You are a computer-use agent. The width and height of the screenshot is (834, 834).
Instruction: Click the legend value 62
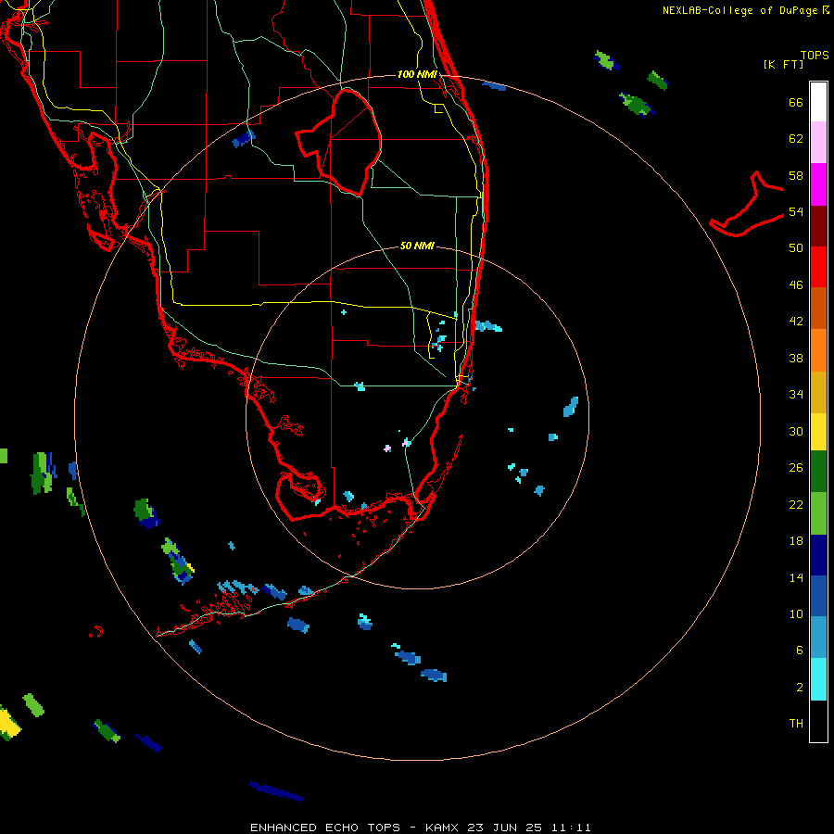click(796, 139)
